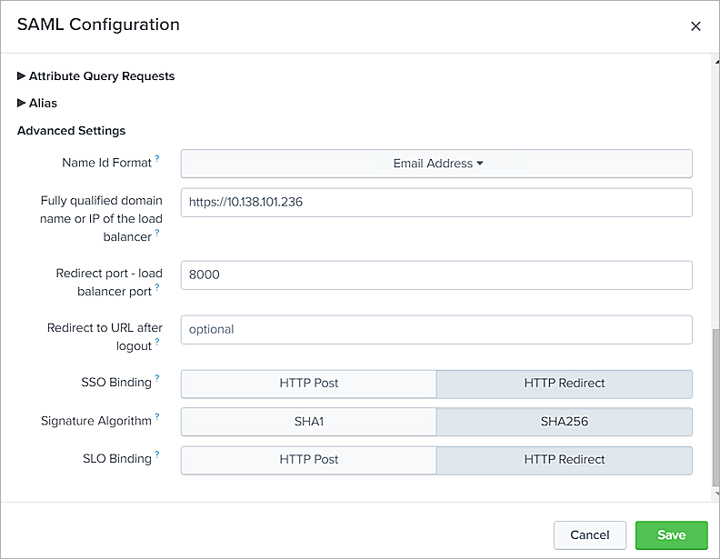Click help icon for Redirect to URL after logout
The height and width of the screenshot is (559, 720).
point(157,343)
